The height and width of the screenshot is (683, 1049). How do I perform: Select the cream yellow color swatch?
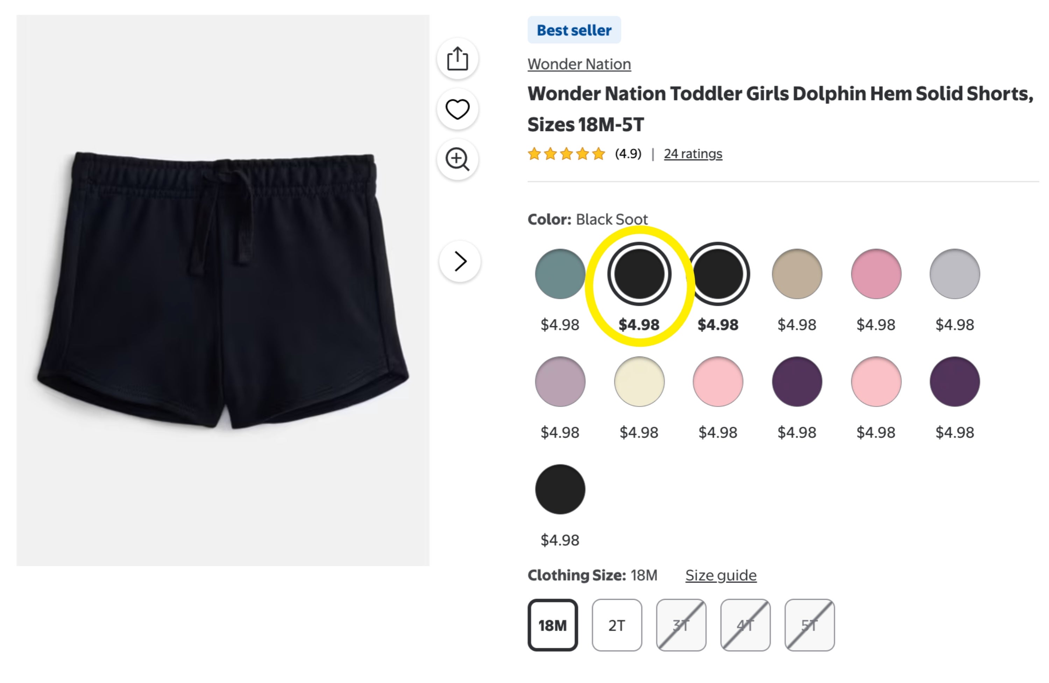[639, 382]
